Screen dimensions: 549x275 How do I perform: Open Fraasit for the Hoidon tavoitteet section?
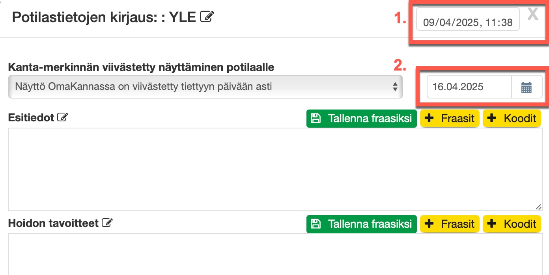450,224
